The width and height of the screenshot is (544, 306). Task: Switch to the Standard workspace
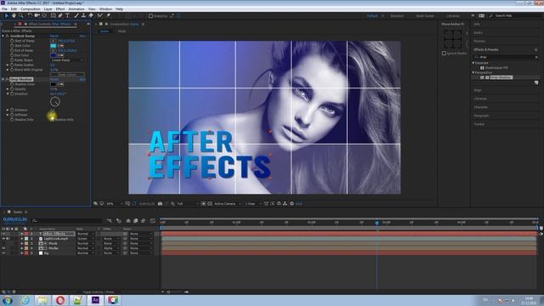pyautogui.click(x=397, y=15)
